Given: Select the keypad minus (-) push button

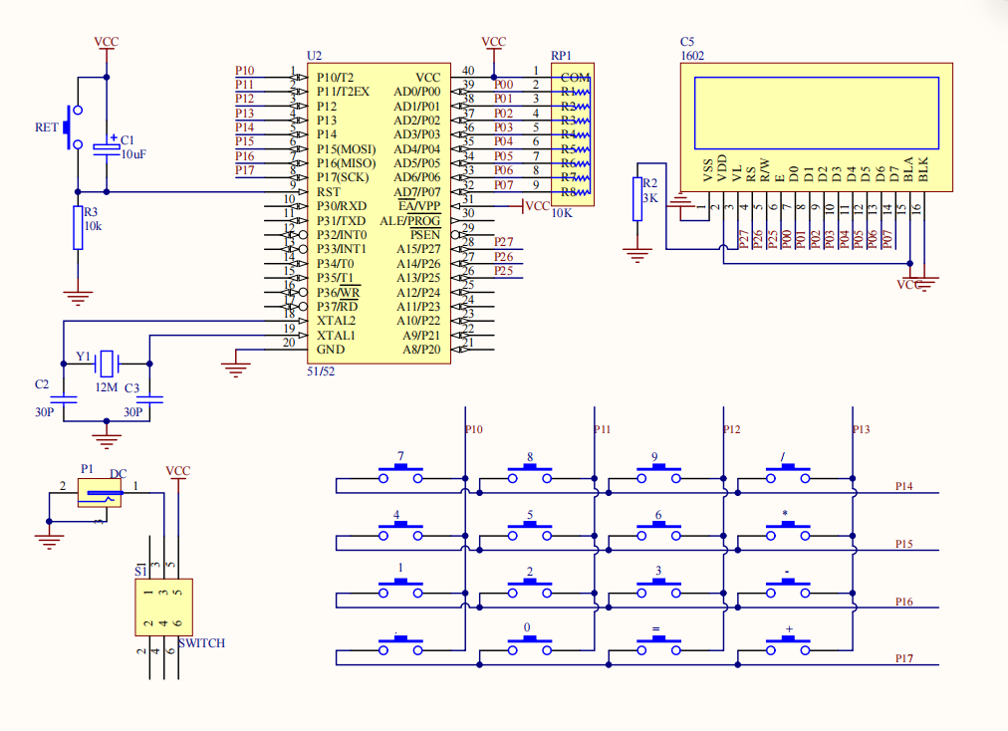Looking at the screenshot, I should (x=788, y=589).
